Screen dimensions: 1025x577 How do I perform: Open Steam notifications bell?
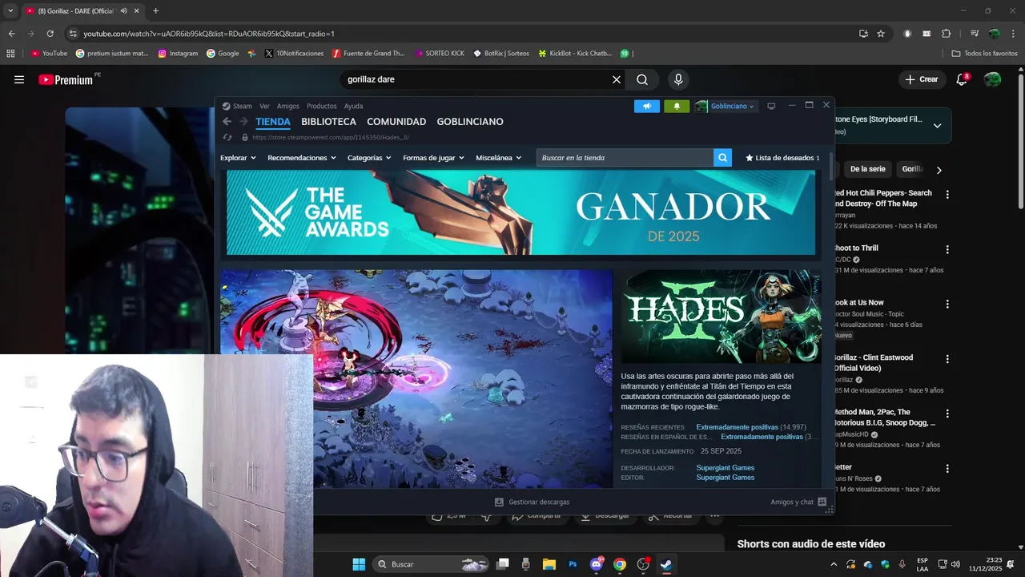coord(677,106)
